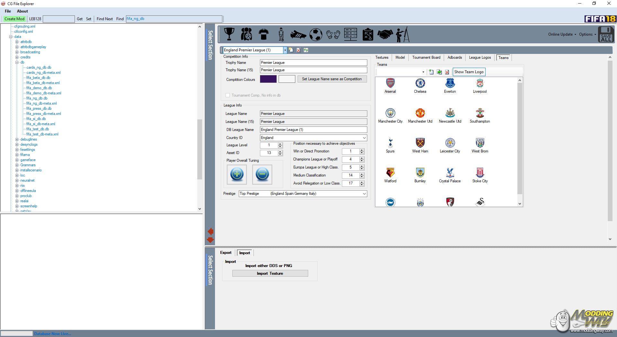
Task: Click the red delete league icon
Action: pos(299,50)
